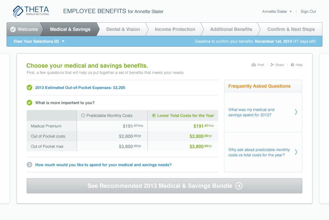Select Predictable Monthly Costs radio option
329x220 pixels.
click(83, 116)
